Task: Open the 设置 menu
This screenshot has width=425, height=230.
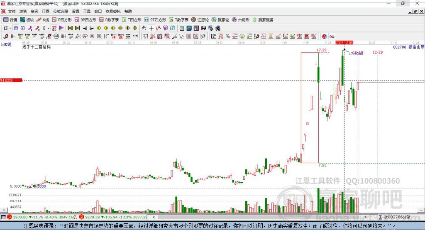Action: click(76, 11)
